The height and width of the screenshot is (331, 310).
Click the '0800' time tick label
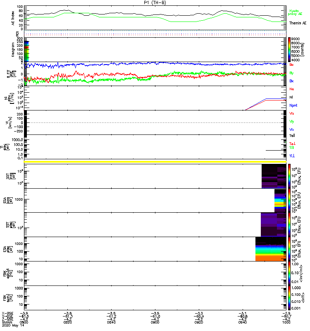coord(24,322)
